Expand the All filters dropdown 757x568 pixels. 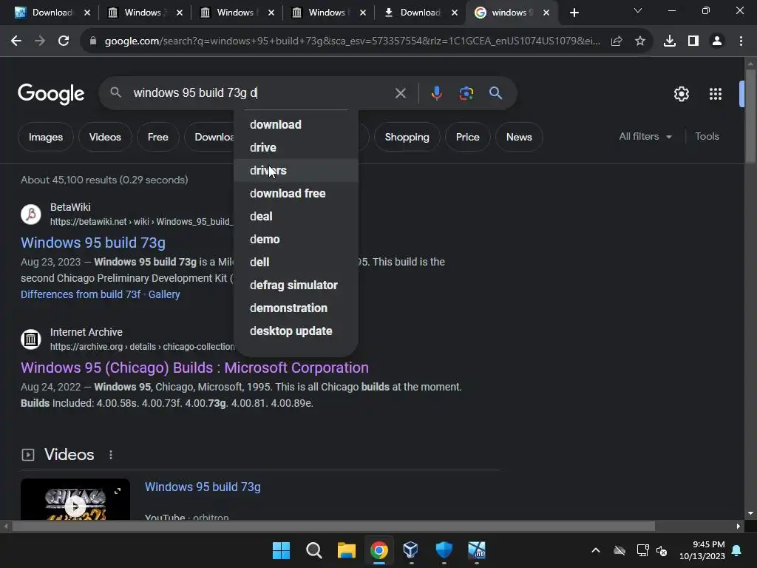(x=645, y=137)
